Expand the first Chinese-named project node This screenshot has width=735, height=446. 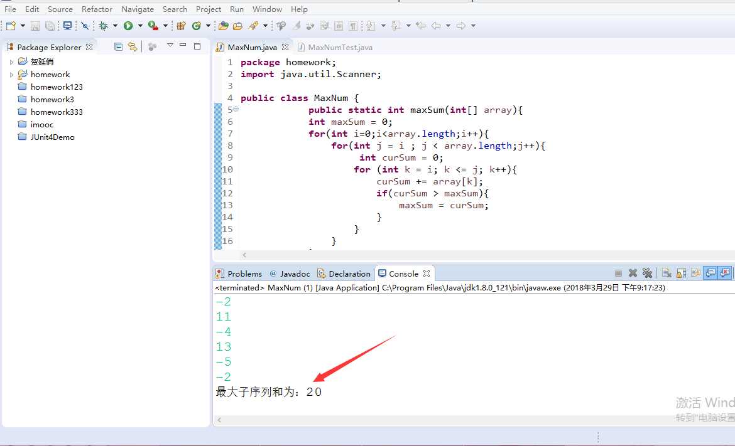coord(12,61)
